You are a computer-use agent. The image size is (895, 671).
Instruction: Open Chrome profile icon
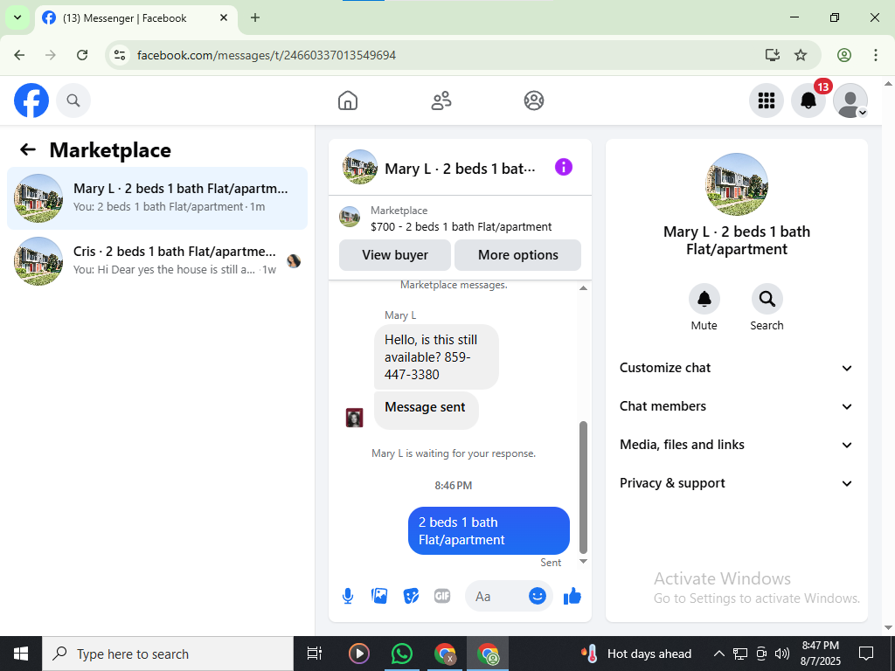(x=844, y=55)
